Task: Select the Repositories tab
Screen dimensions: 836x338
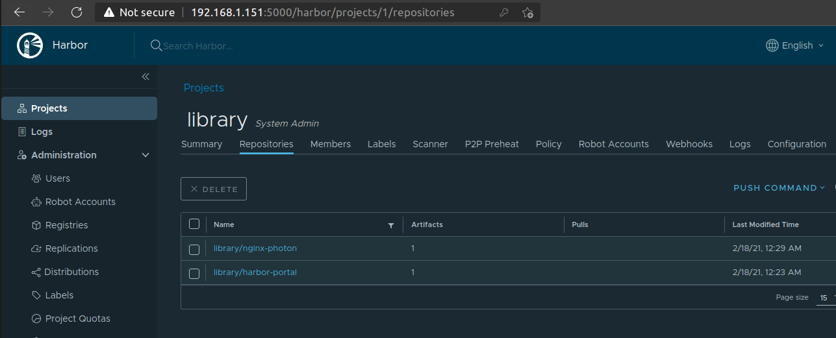Action: pos(266,144)
